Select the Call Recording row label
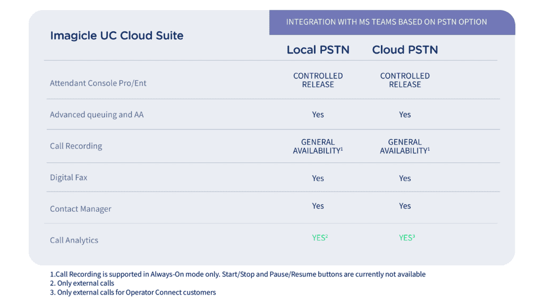544x302 pixels. pyautogui.click(x=76, y=146)
